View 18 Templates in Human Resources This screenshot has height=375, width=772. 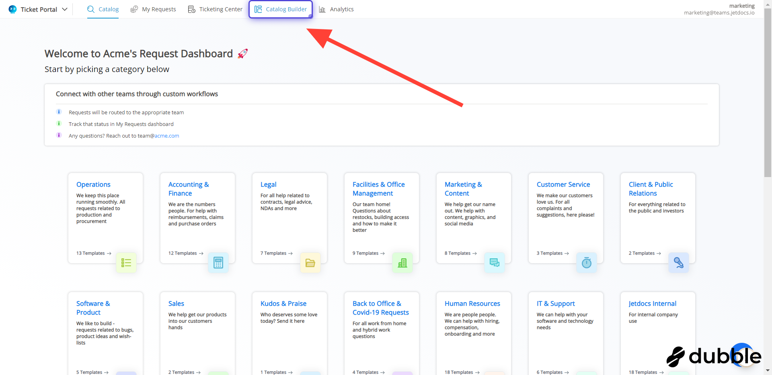pos(462,372)
